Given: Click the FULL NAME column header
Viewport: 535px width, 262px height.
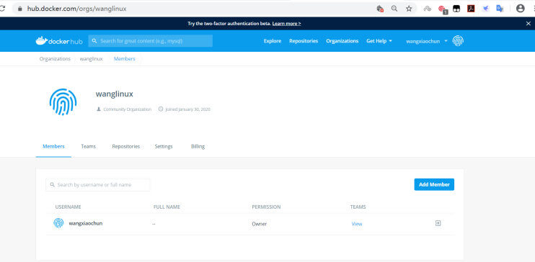Looking at the screenshot, I should coord(167,207).
